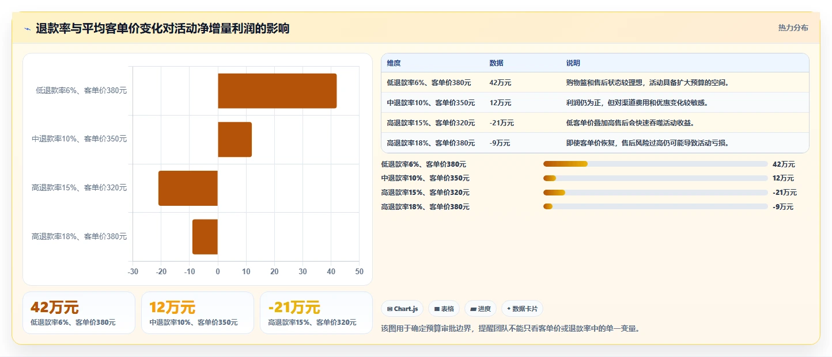Click the -21万元 negative bar in chart
The height and width of the screenshot is (357, 832).
point(188,188)
